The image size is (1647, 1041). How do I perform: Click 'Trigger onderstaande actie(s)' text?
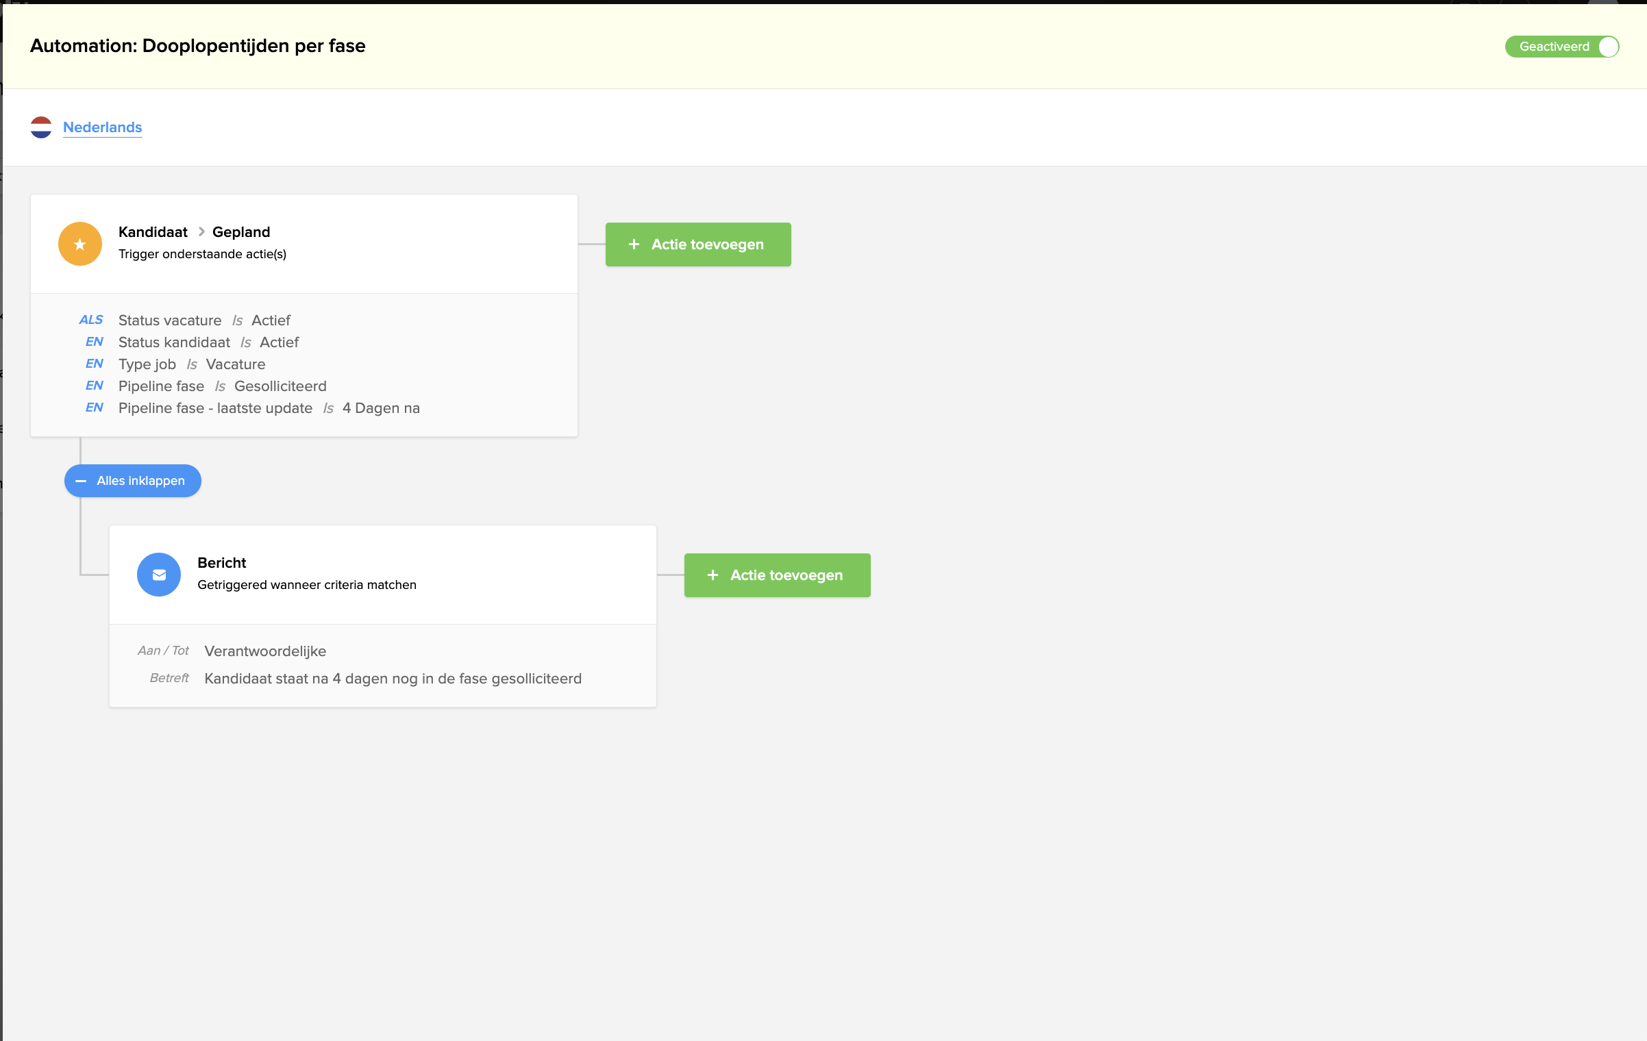point(202,254)
